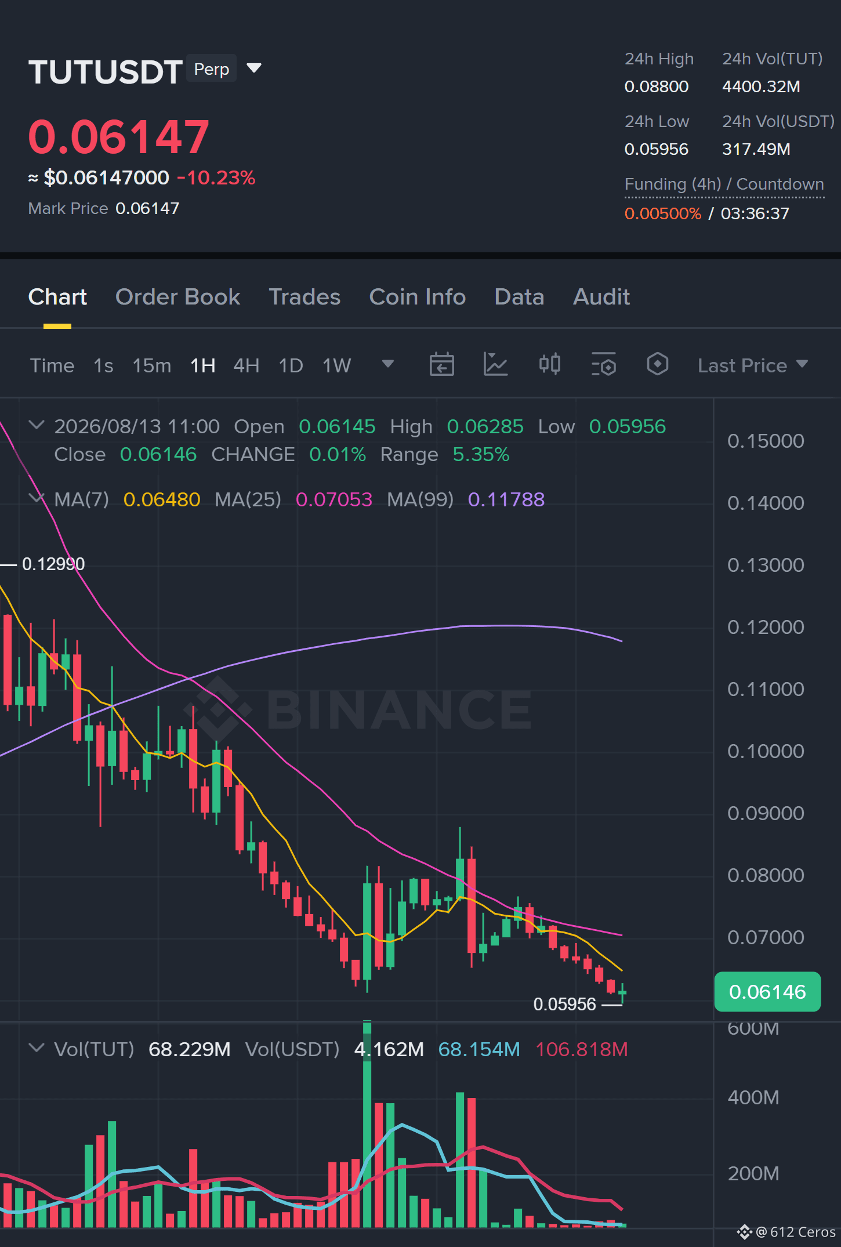Tap the 0.00500% funding rate
This screenshot has height=1247, width=841.
[663, 213]
